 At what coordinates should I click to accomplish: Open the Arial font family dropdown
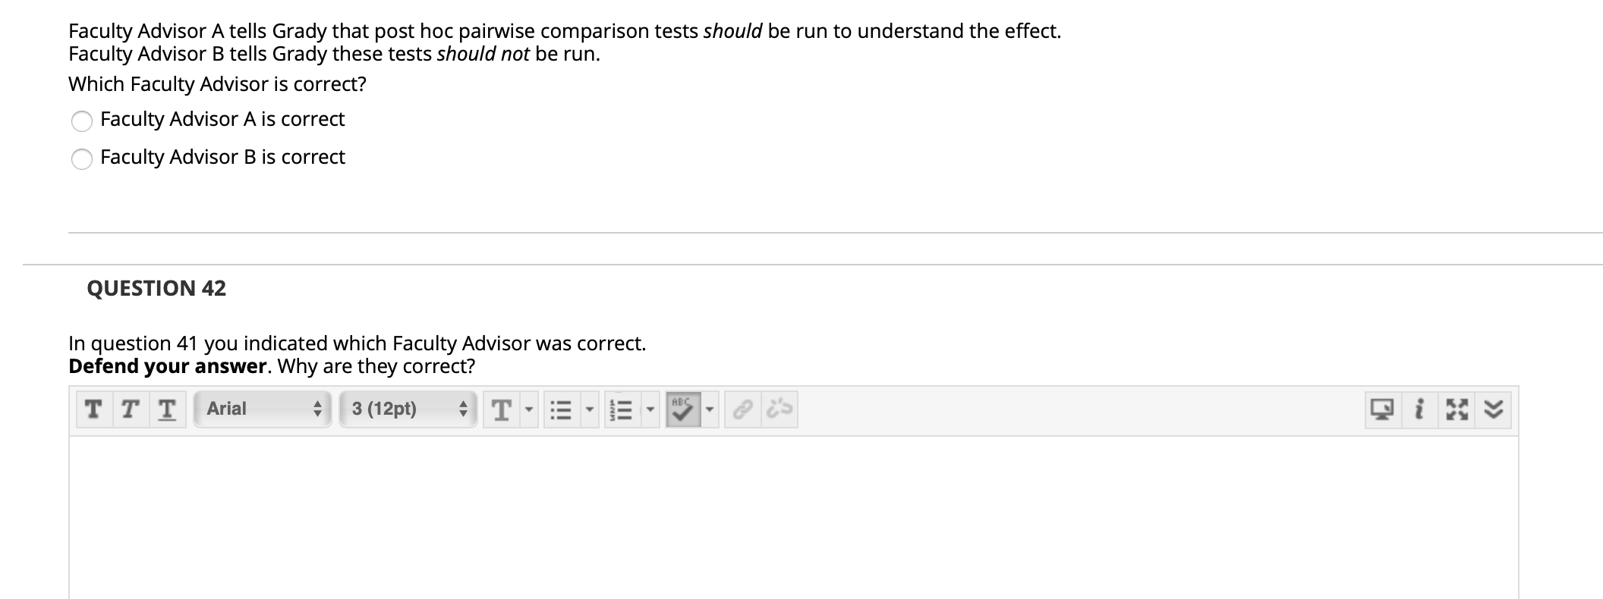(262, 409)
